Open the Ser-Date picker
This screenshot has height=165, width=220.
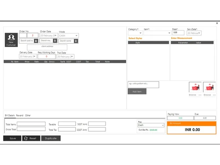[194, 33]
